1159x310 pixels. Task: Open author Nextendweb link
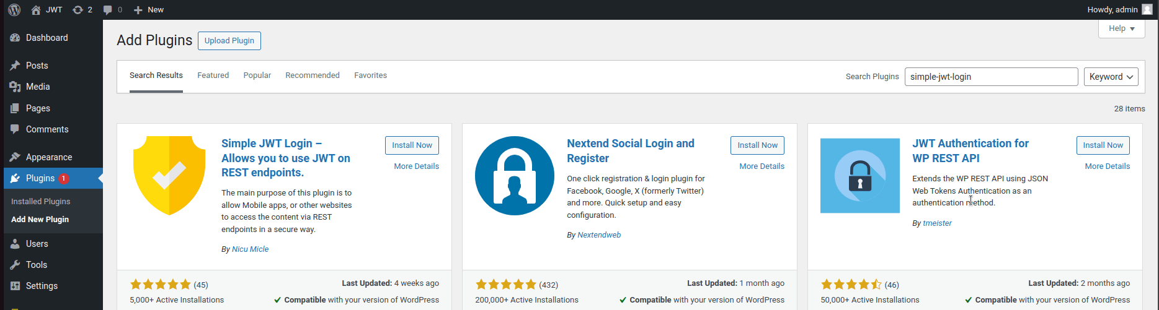pos(599,235)
